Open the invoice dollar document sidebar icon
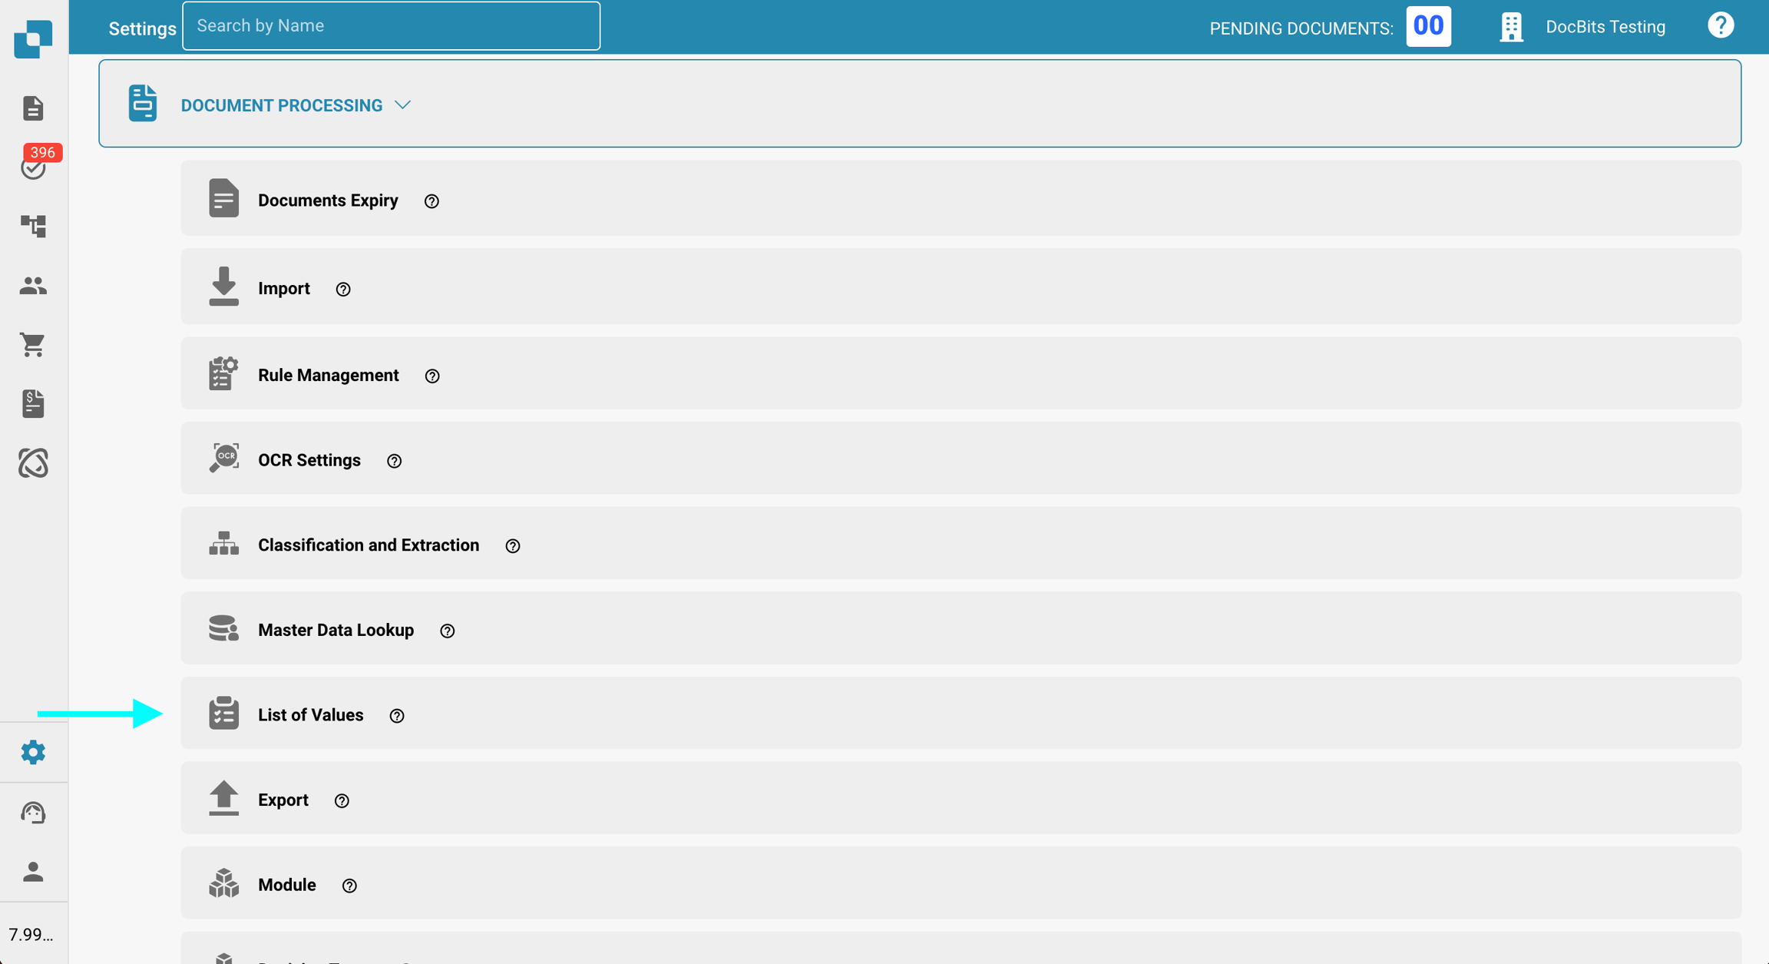Screen dimensions: 1769x964 click(x=33, y=404)
